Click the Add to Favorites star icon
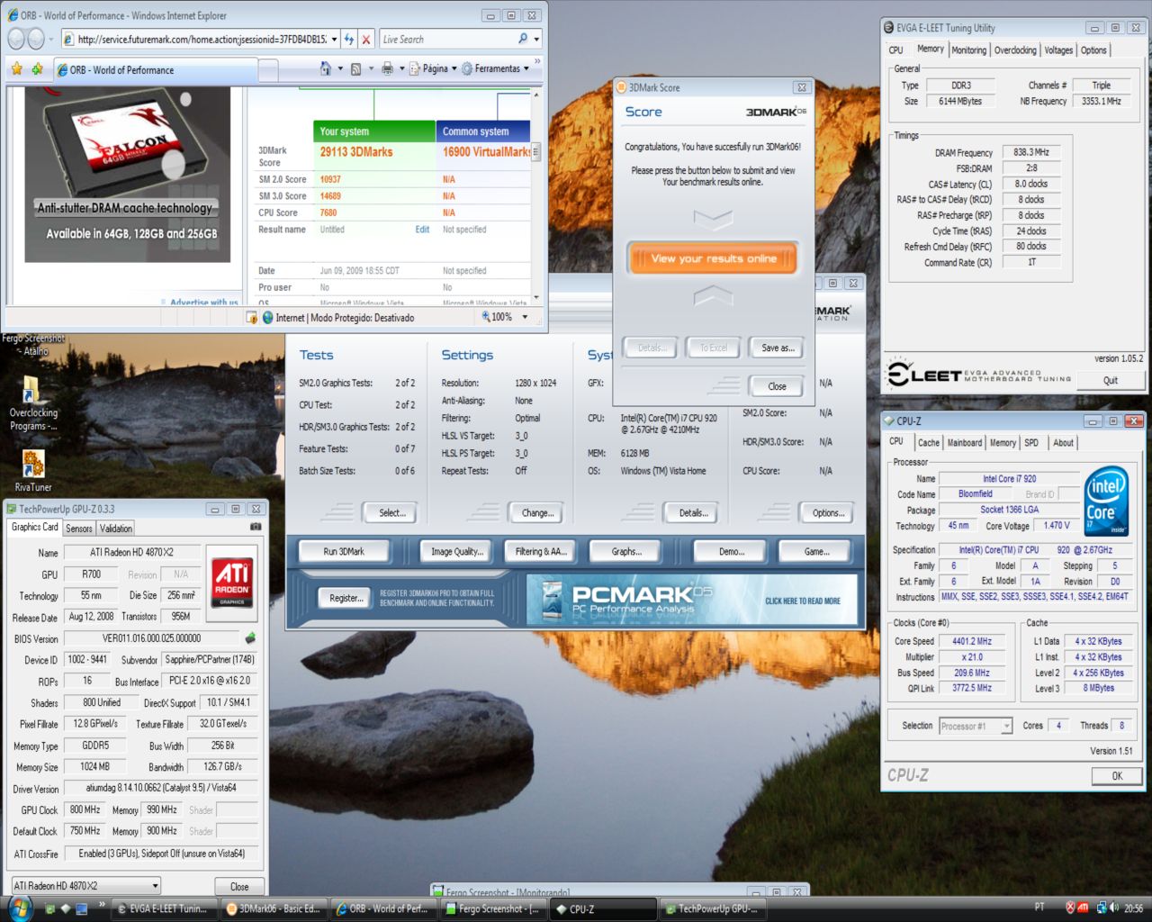Screen dimensions: 1152x922 [37, 68]
